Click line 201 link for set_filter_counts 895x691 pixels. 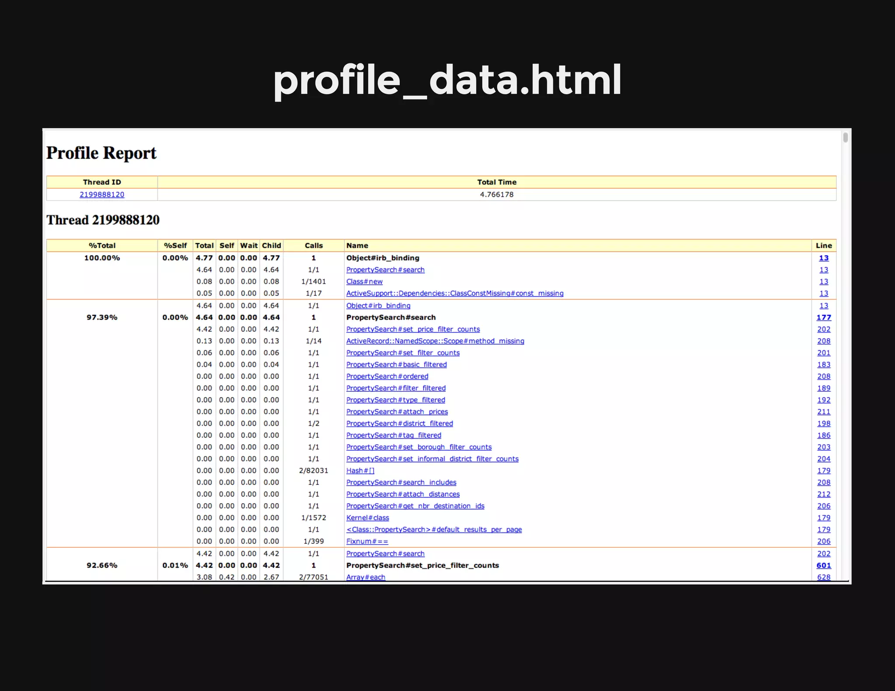[x=824, y=353]
